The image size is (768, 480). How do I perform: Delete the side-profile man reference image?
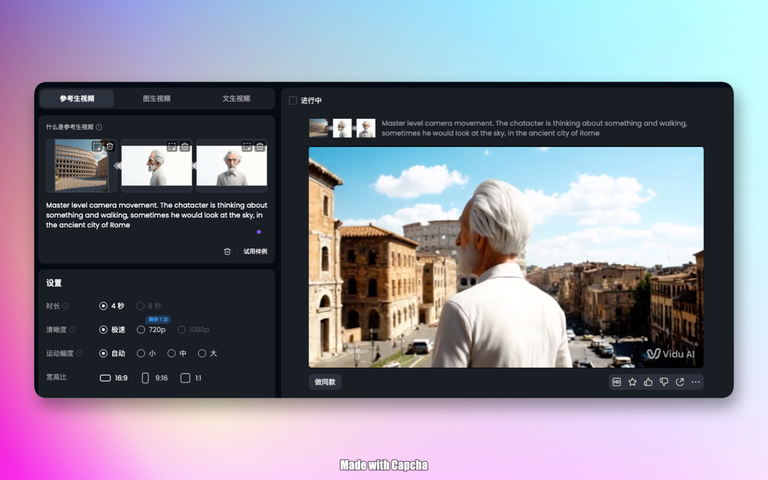(x=185, y=146)
